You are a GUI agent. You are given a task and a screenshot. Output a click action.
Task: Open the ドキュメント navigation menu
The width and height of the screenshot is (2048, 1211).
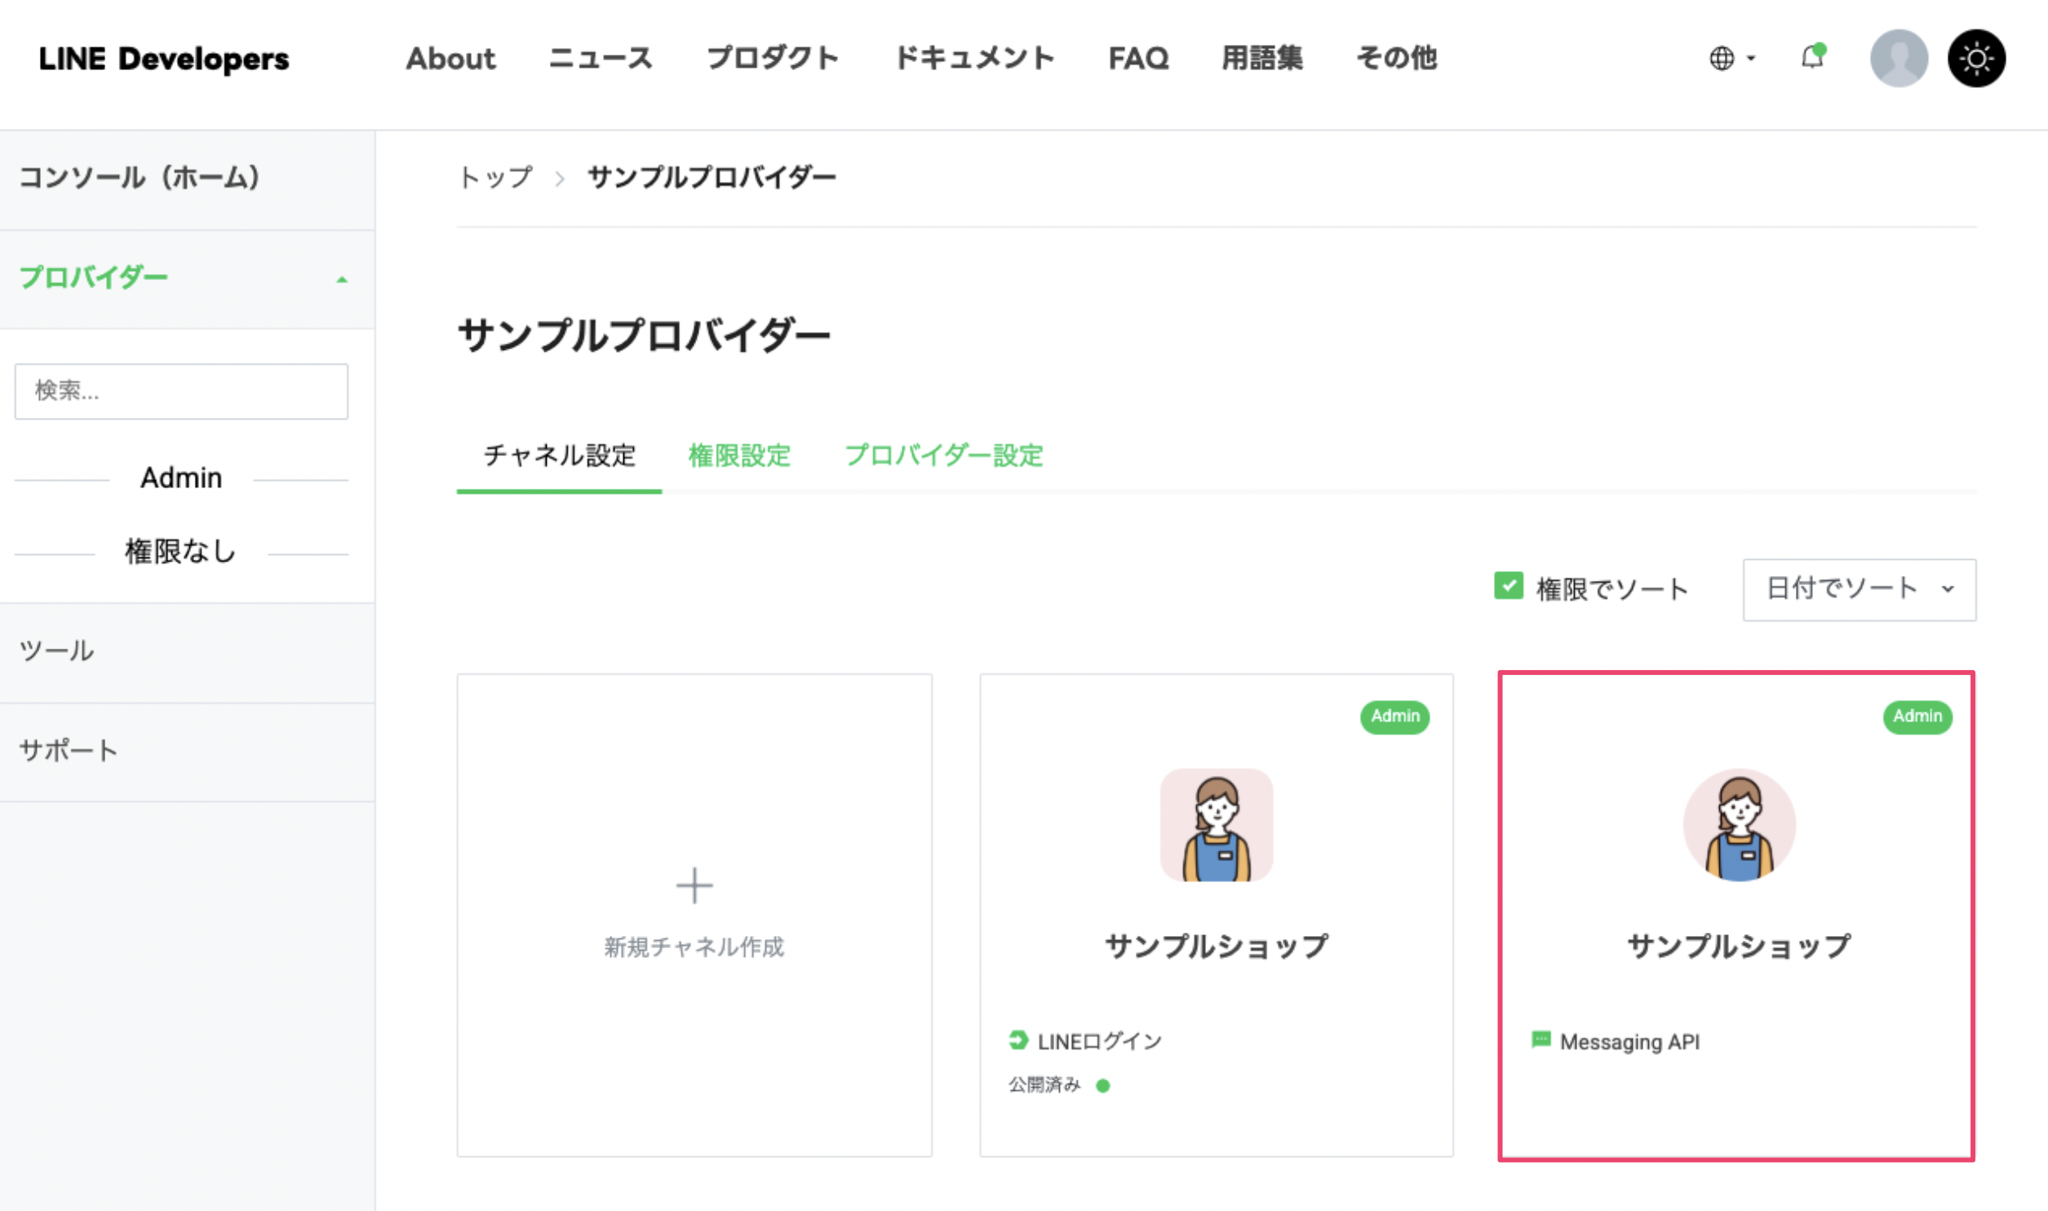pos(975,57)
